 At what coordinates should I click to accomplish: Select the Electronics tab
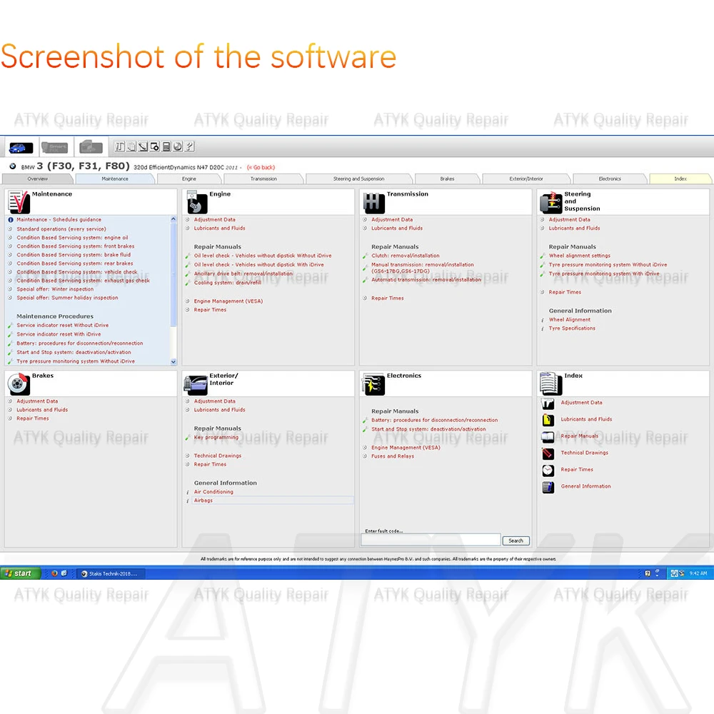tap(610, 179)
